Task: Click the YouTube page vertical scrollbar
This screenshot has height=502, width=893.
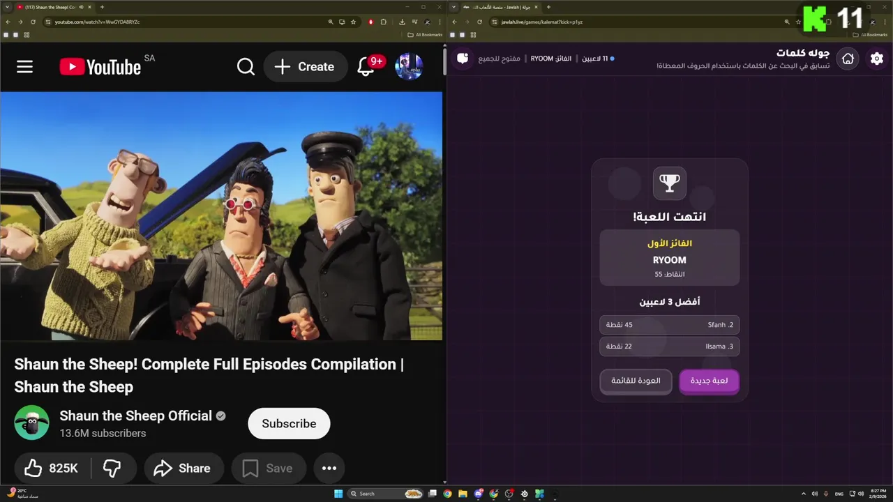Action: pos(444,61)
